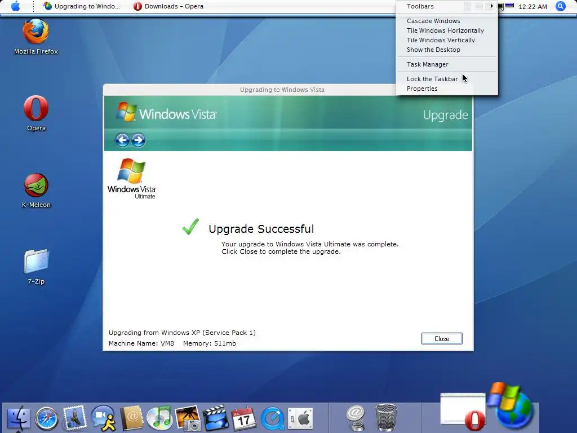The height and width of the screenshot is (433, 577).
Task: Launch iTunes from the dock
Action: (159, 418)
